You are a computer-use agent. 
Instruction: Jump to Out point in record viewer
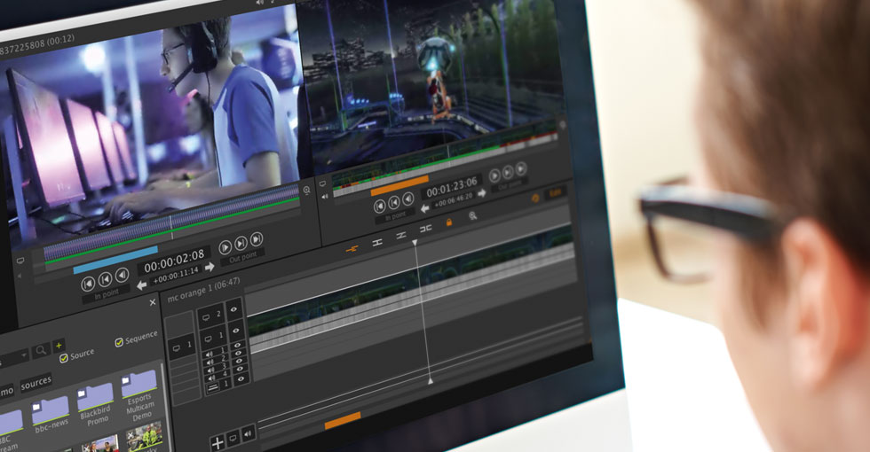[x=520, y=168]
